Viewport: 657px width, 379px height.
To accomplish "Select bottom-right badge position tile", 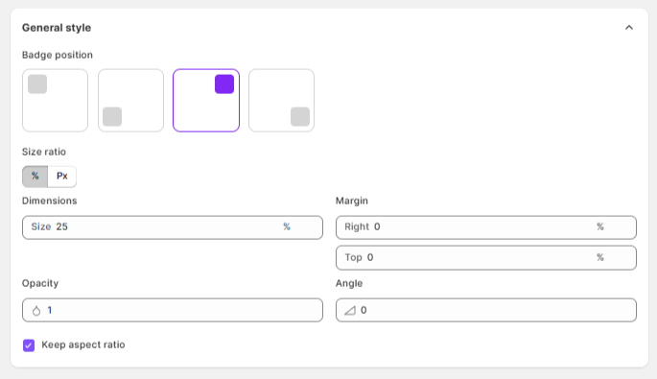I will [x=281, y=101].
